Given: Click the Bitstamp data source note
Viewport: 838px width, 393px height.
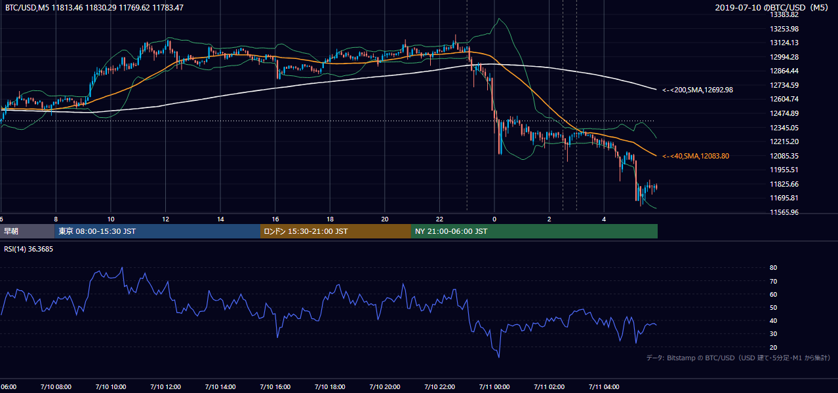Looking at the screenshot, I should tap(738, 358).
